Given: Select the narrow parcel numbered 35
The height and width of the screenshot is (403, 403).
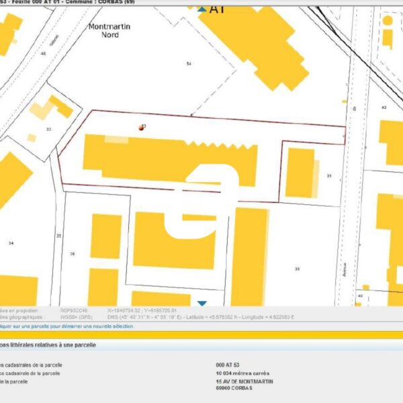Looking at the screenshot, I should tap(58, 236).
